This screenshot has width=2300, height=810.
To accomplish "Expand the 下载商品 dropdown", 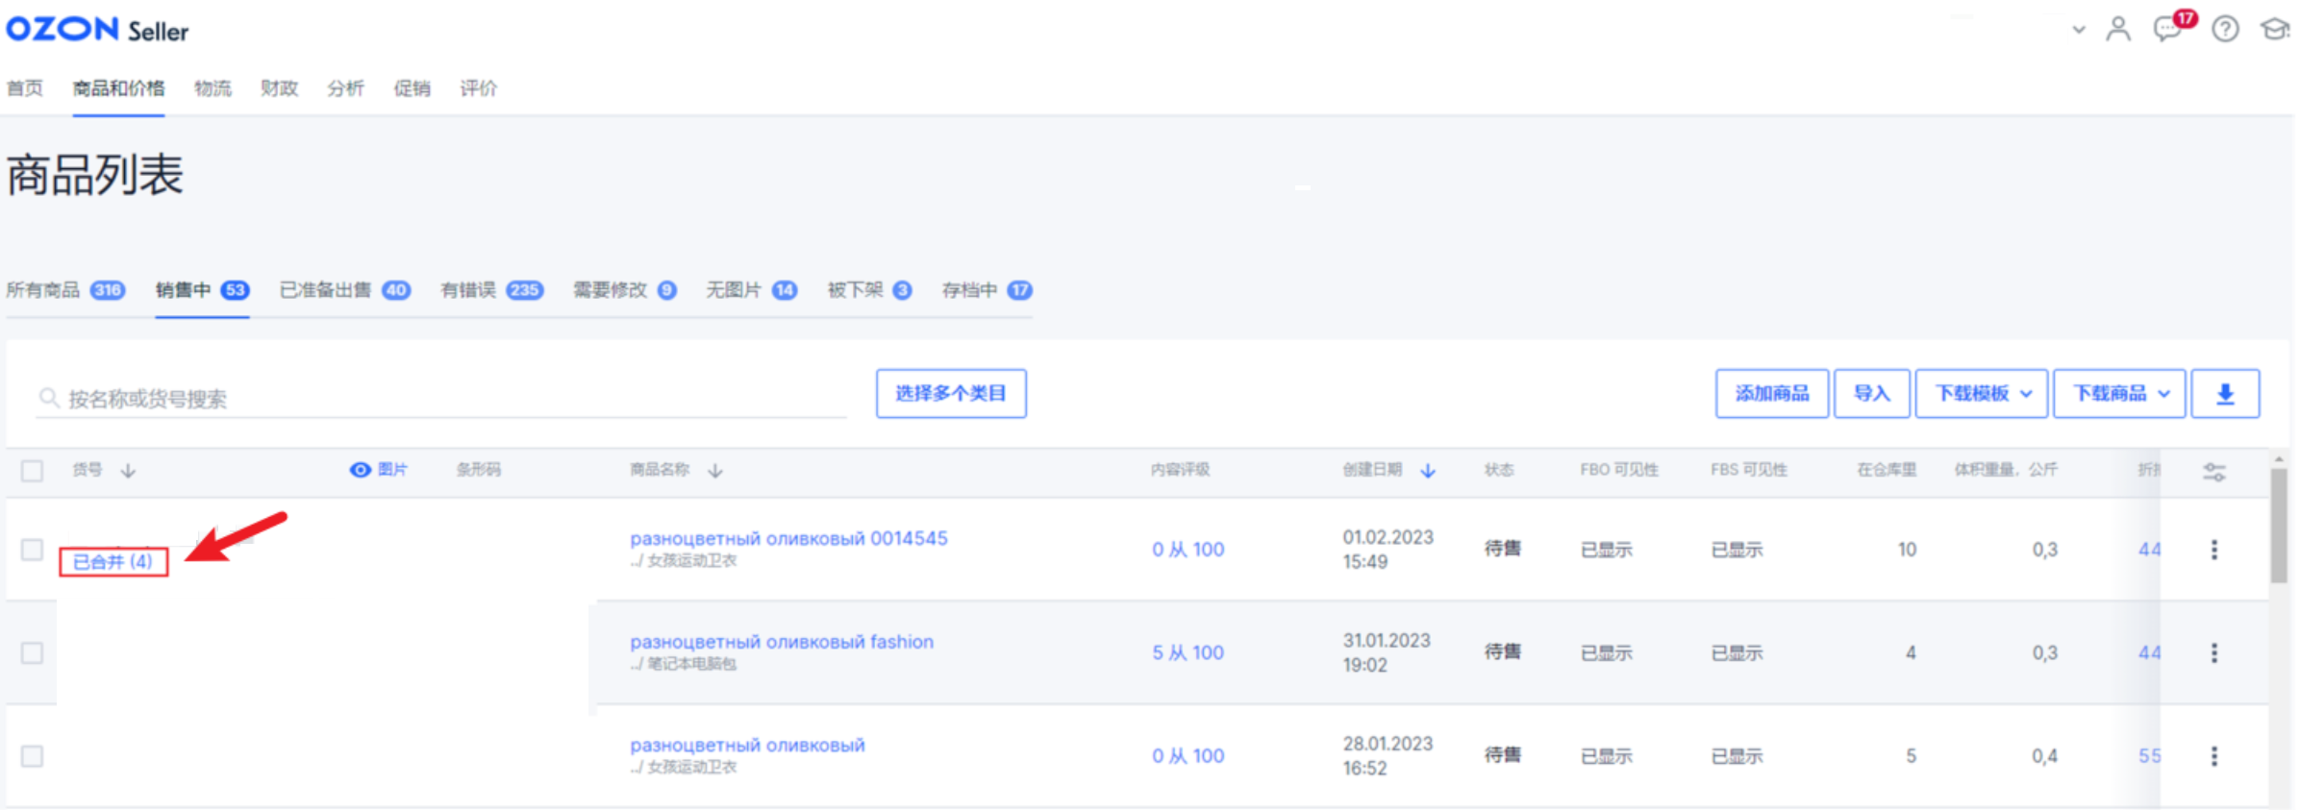I will point(2119,394).
